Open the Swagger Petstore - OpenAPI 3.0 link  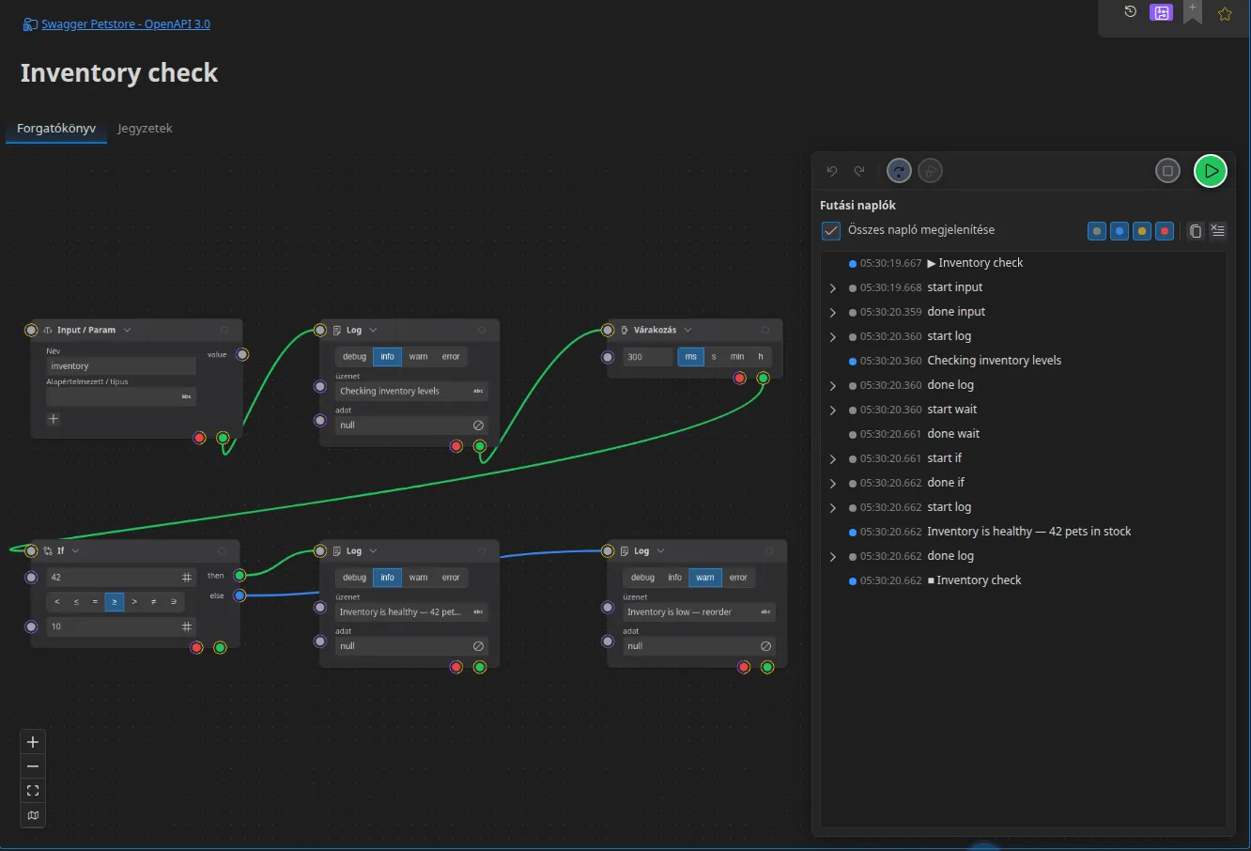pyautogui.click(x=126, y=24)
